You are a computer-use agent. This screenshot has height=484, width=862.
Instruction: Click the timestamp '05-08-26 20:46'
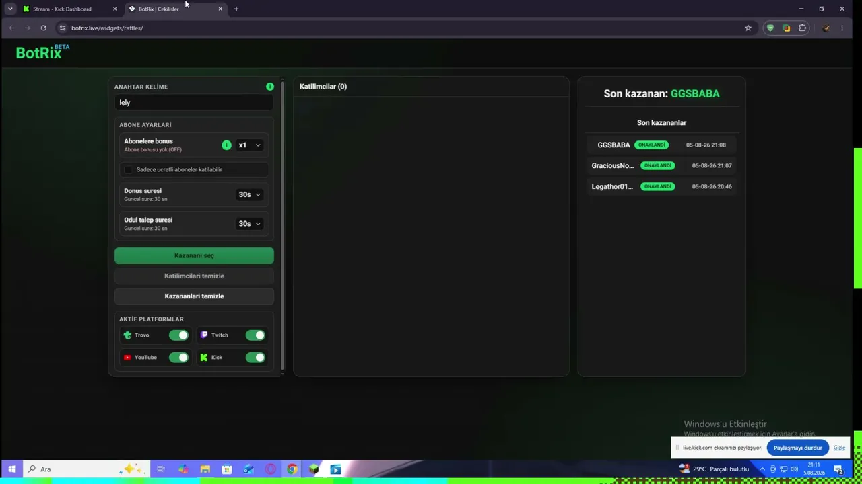click(712, 186)
